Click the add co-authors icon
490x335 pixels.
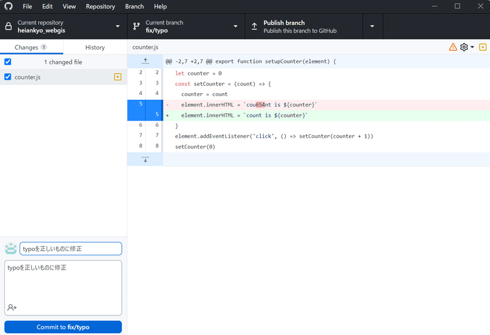click(x=12, y=307)
